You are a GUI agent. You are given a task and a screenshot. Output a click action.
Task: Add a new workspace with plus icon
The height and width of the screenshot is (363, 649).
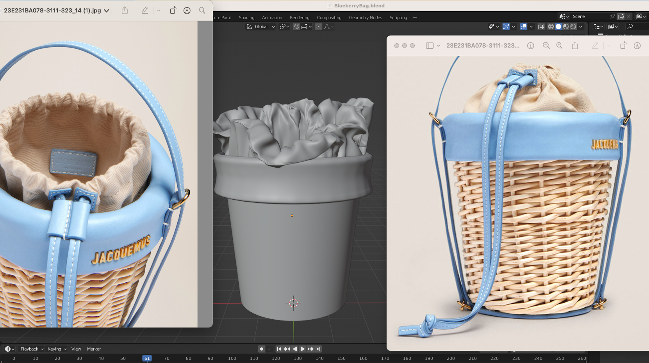click(x=415, y=18)
